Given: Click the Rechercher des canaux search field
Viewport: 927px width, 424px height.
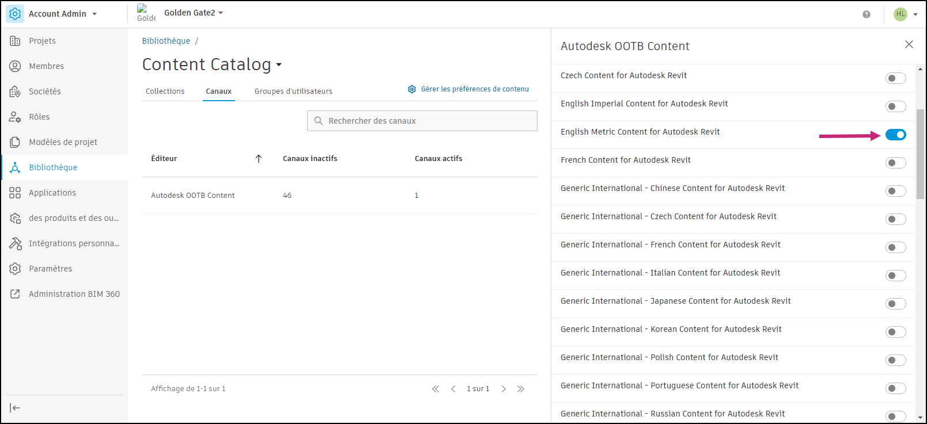Looking at the screenshot, I should coord(422,121).
